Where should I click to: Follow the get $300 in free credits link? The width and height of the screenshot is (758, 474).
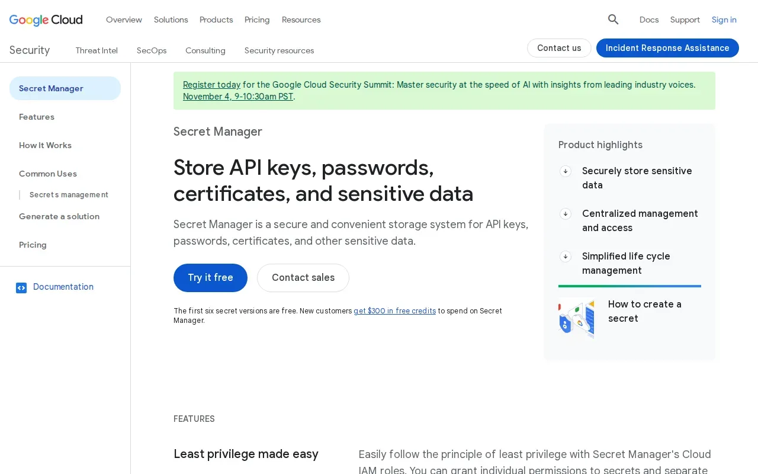click(x=394, y=310)
